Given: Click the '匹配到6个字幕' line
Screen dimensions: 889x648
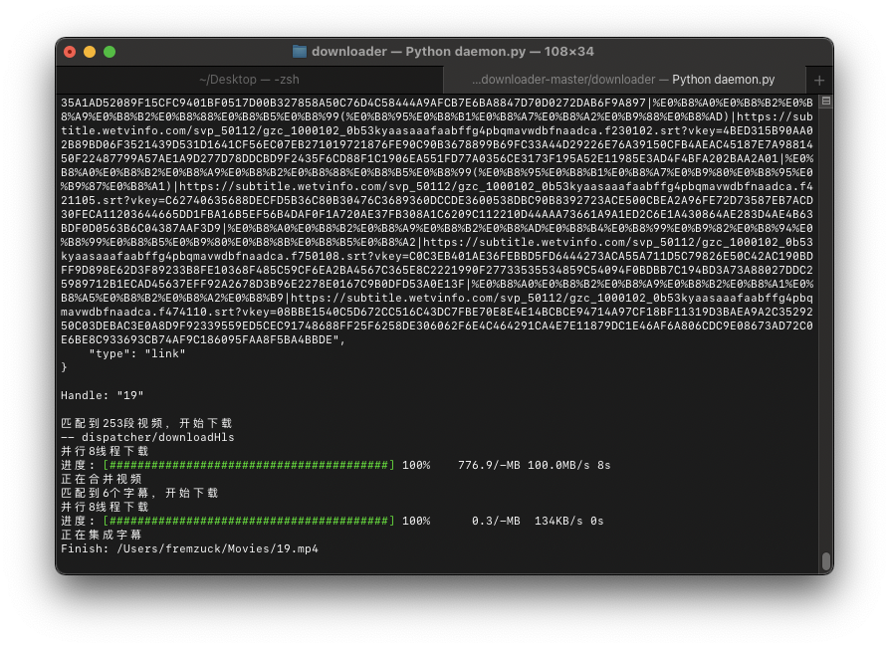Looking at the screenshot, I should click(139, 493).
